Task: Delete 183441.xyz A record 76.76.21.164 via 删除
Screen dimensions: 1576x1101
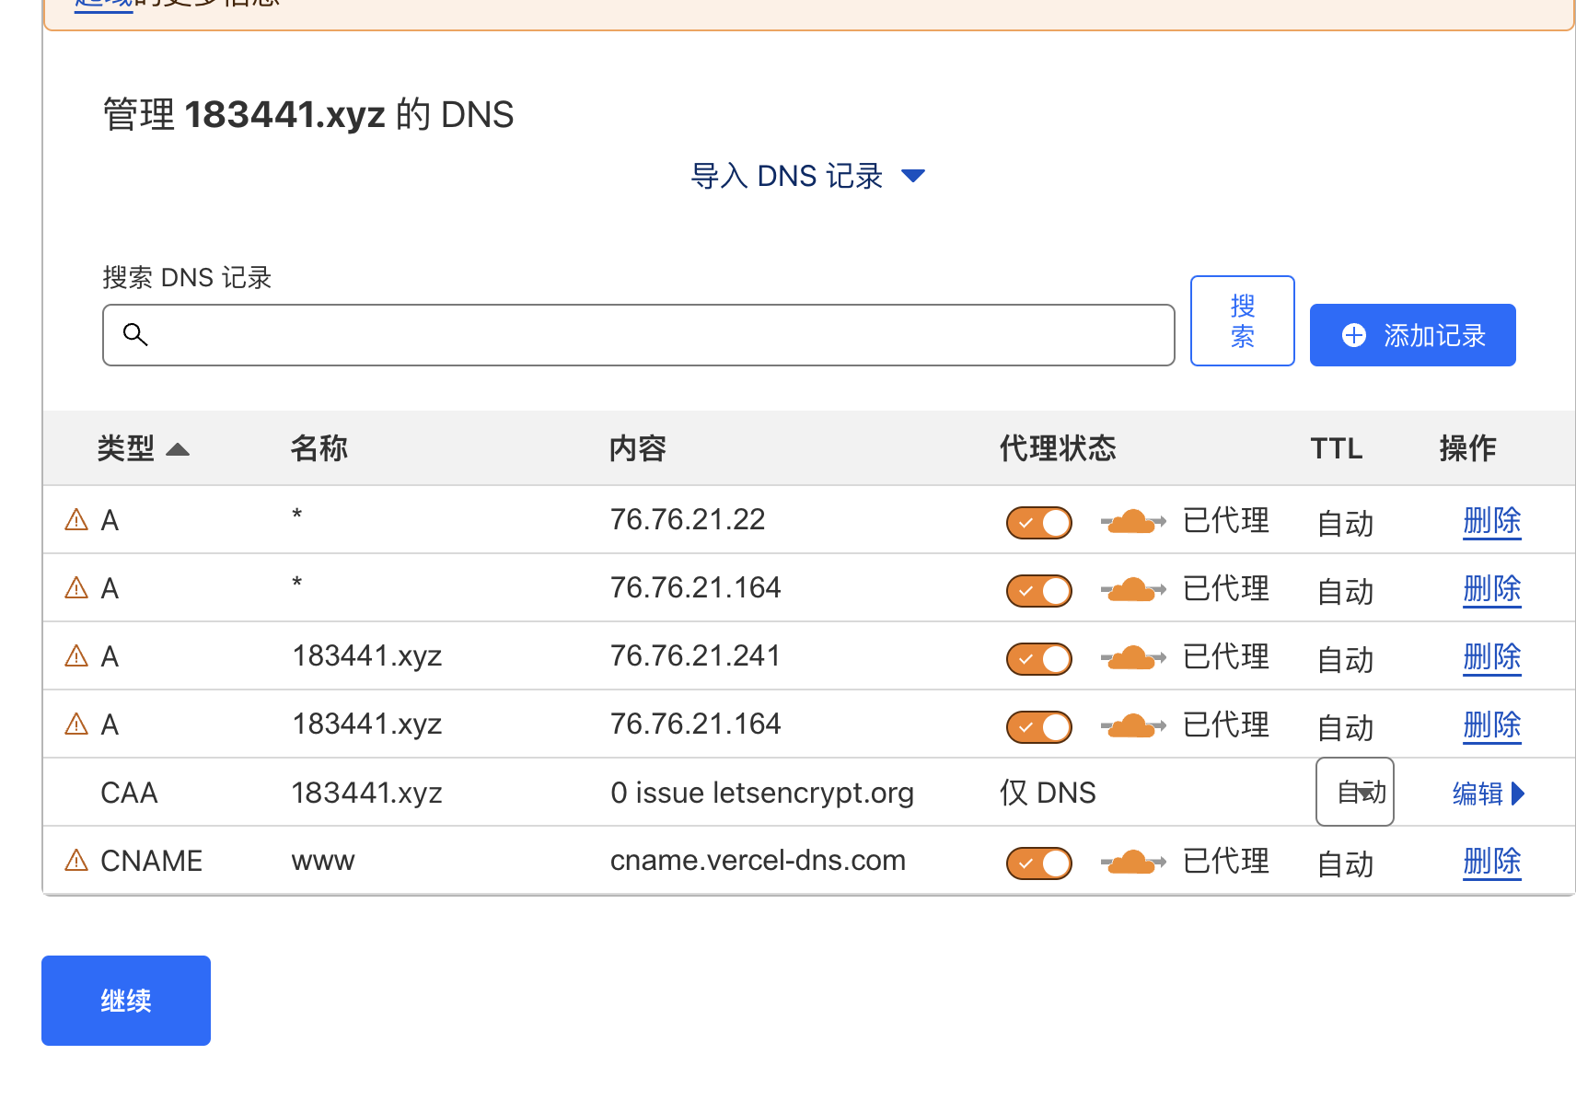Action: point(1492,725)
